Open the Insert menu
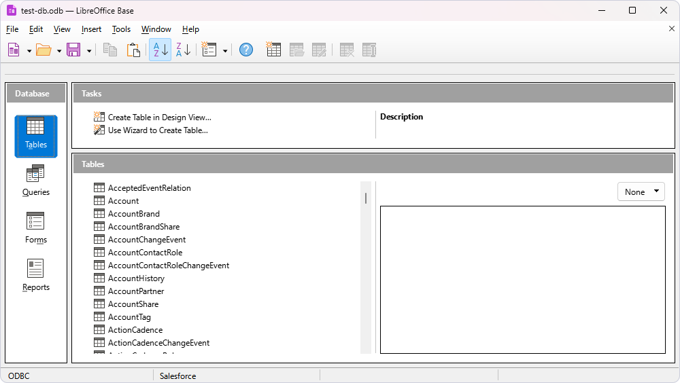Image resolution: width=680 pixels, height=383 pixels. [x=91, y=29]
